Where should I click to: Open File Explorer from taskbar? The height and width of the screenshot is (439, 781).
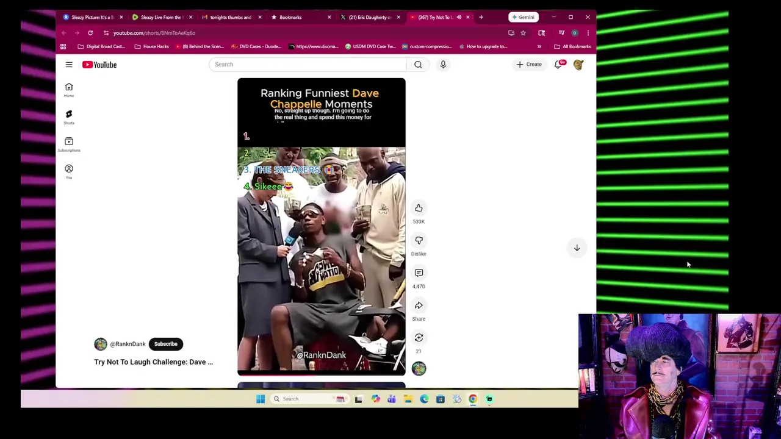[408, 399]
